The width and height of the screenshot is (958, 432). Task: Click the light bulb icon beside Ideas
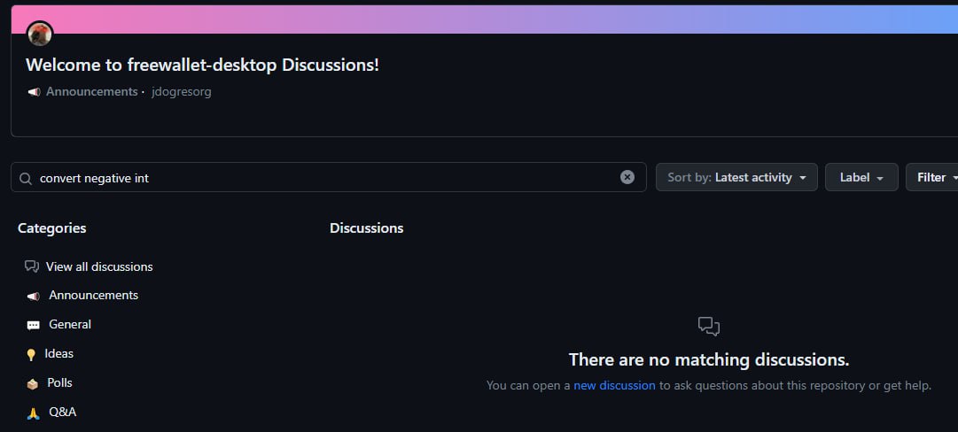31,354
